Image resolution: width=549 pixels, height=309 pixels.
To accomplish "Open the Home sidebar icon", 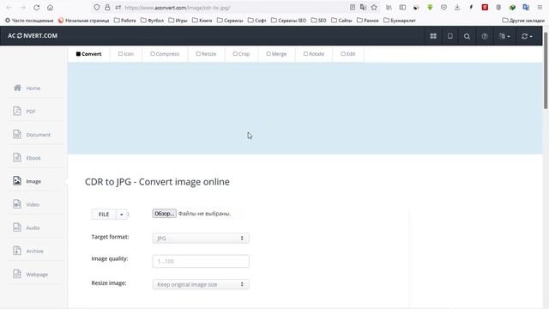I will [x=17, y=88].
